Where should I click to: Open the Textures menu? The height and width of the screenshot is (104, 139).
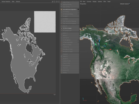pyautogui.click(x=18, y=1)
